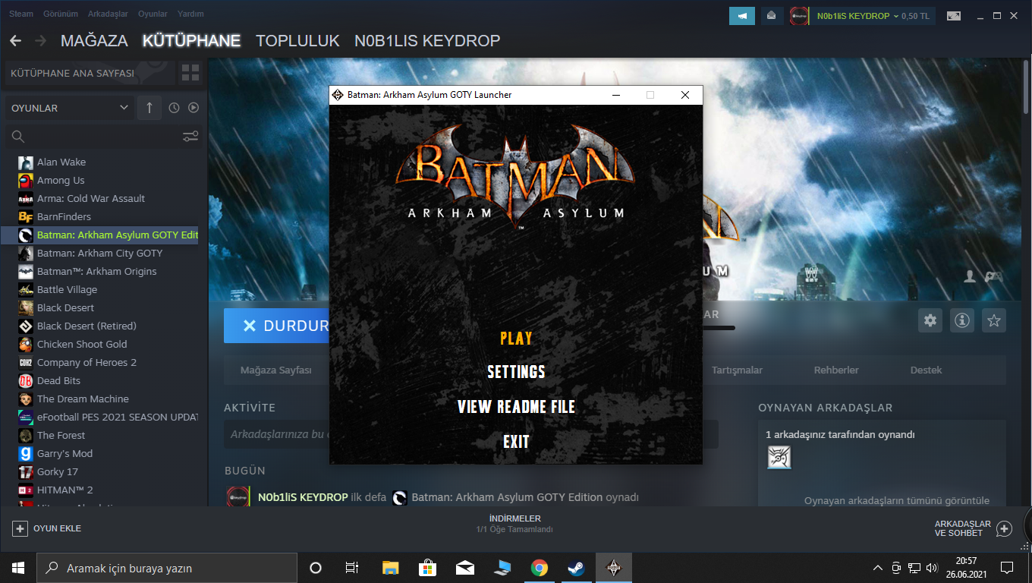The image size is (1032, 583).
Task: Navigate back with the left arrow
Action: [16, 41]
